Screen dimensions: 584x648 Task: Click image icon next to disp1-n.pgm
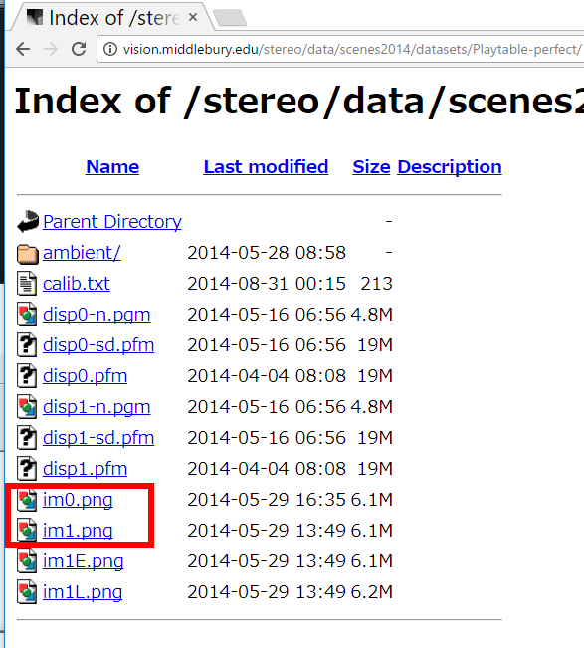[x=27, y=407]
